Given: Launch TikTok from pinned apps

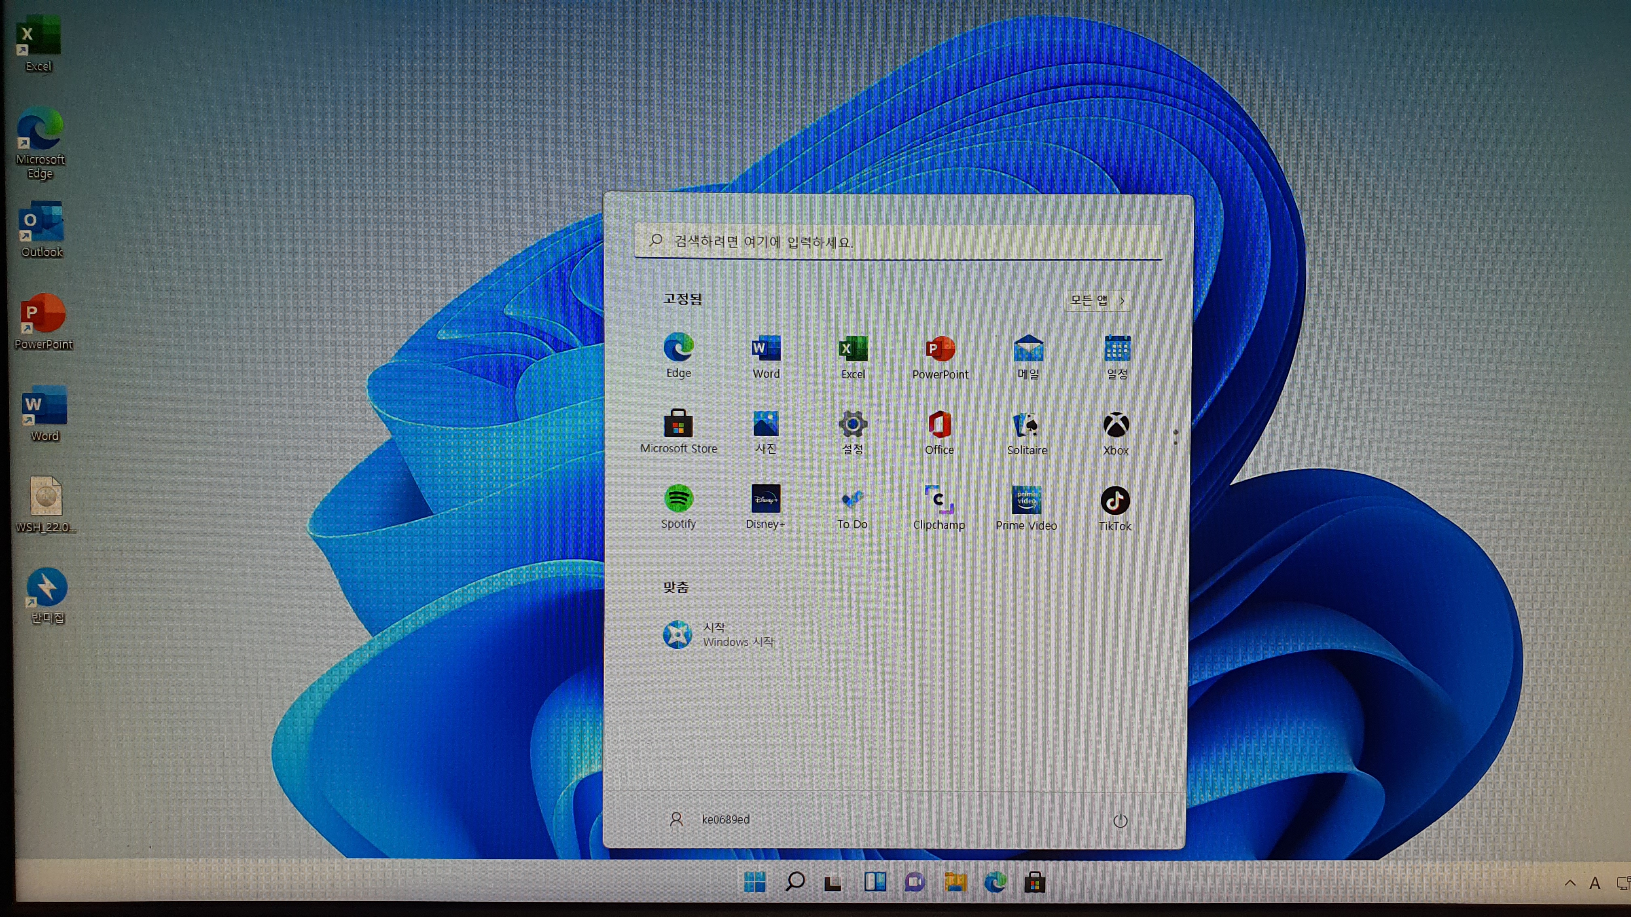Looking at the screenshot, I should 1114,509.
